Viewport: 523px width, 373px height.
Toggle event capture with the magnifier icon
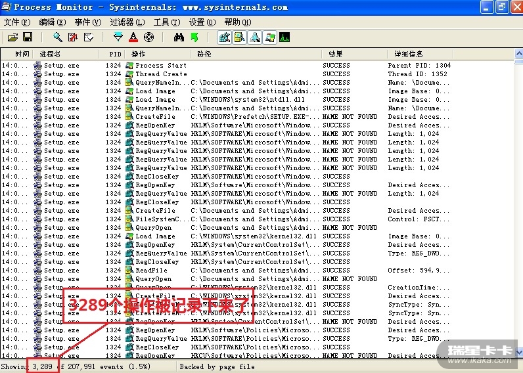(57, 37)
